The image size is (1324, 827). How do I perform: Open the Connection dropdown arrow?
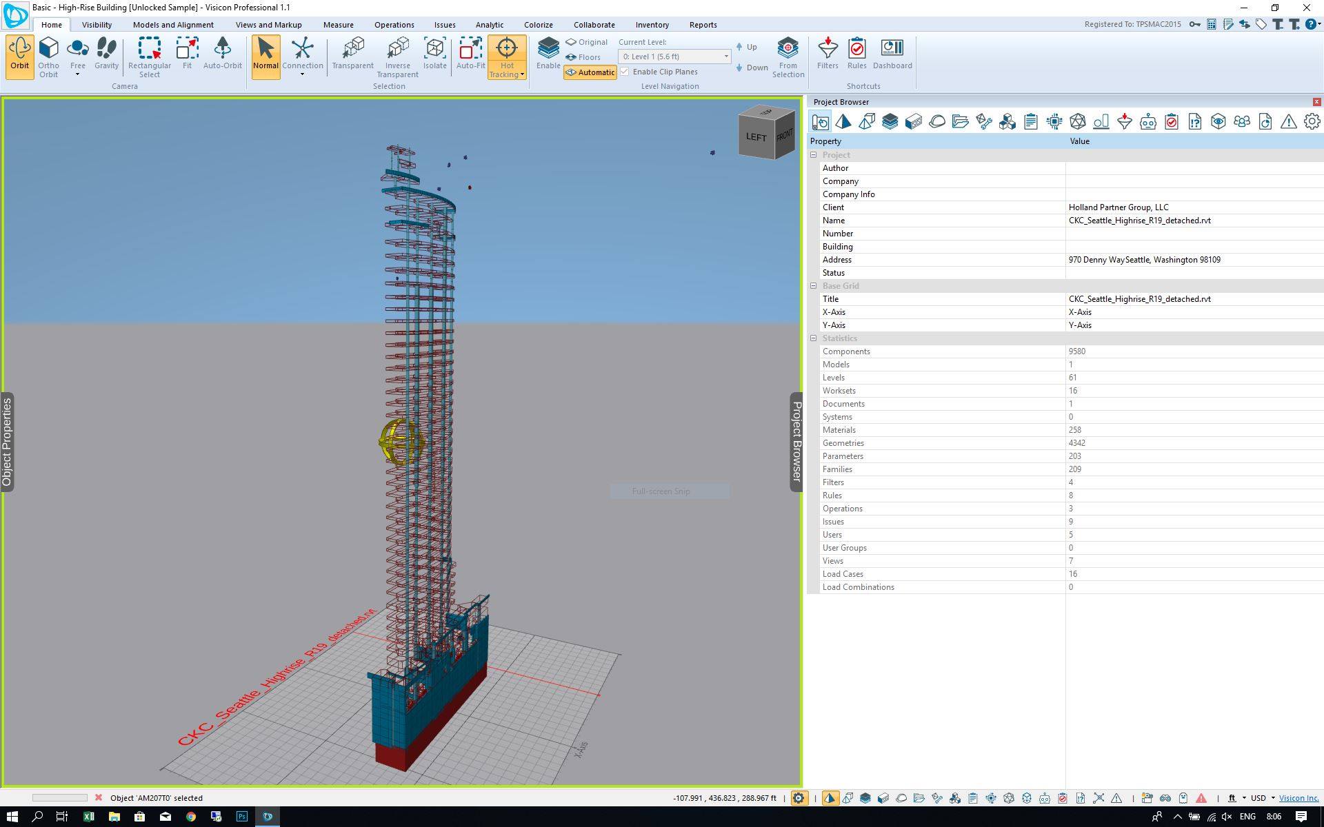[302, 74]
